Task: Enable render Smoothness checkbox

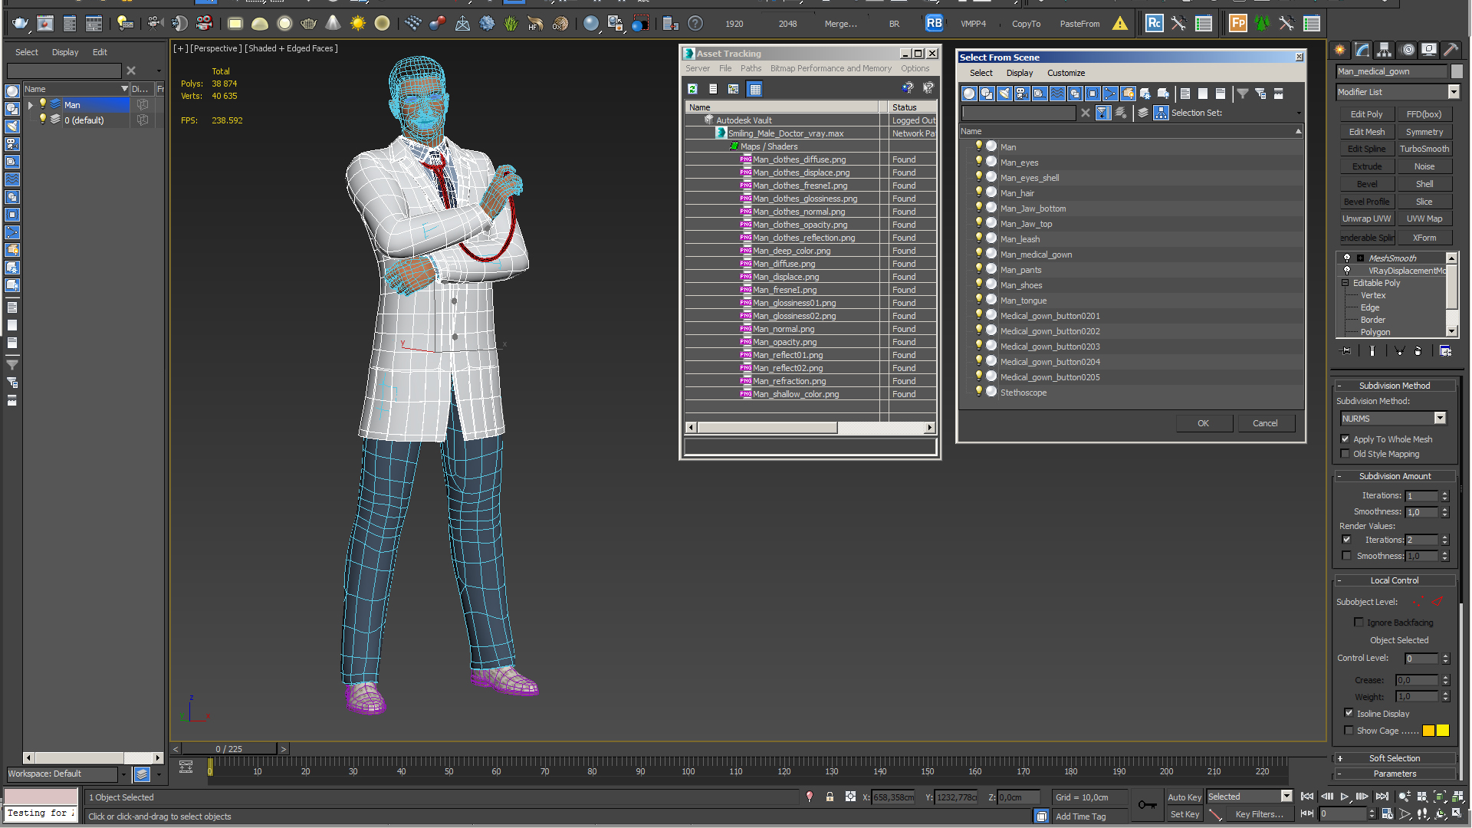Action: (1346, 556)
